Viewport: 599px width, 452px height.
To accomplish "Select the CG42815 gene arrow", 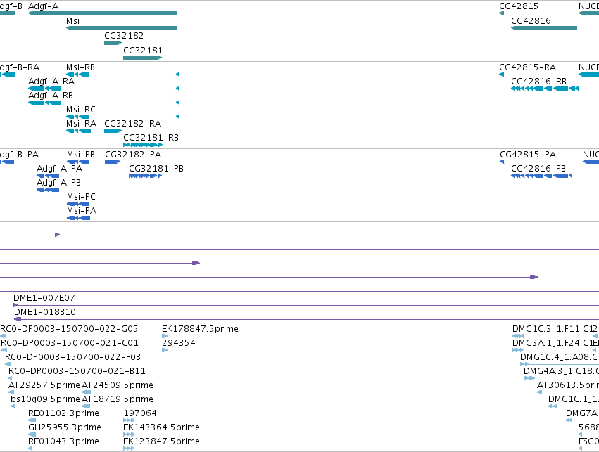I will tap(502, 13).
